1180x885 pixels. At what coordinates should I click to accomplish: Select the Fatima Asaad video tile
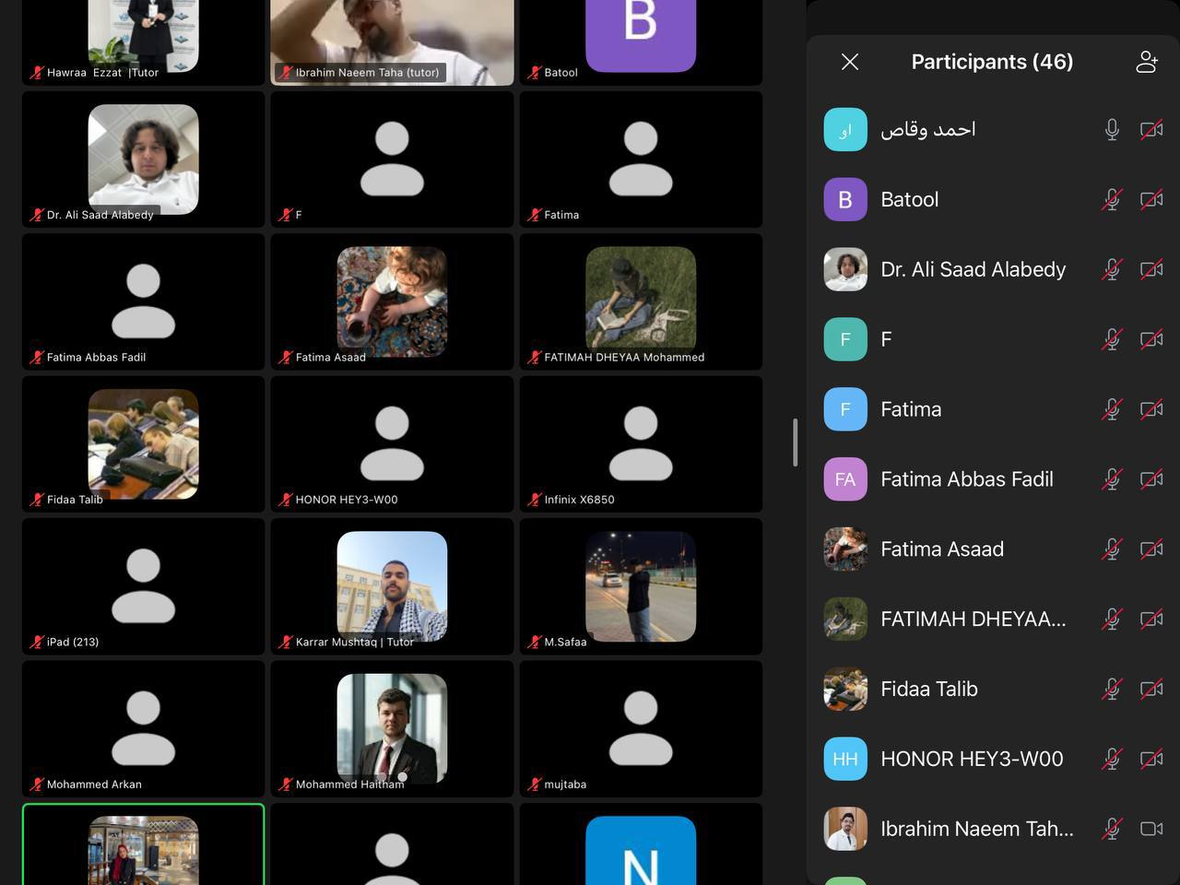click(x=392, y=301)
